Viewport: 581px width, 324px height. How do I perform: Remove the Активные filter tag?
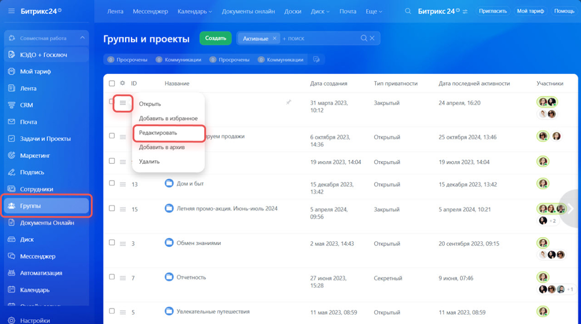tap(274, 39)
